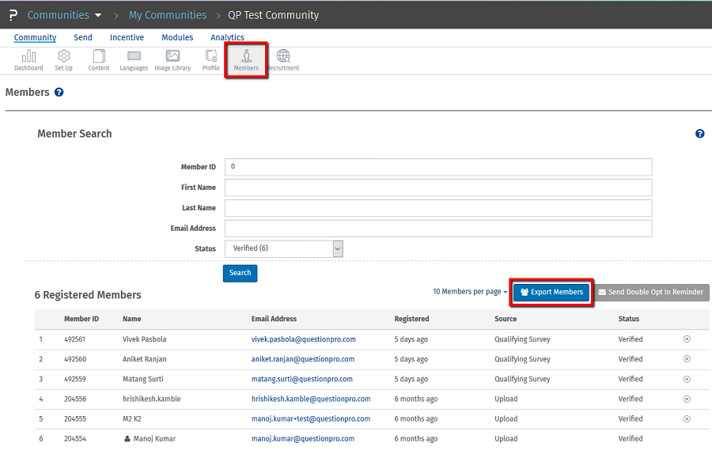Click the help icon beside Members heading
This screenshot has width=712, height=454.
tap(59, 93)
